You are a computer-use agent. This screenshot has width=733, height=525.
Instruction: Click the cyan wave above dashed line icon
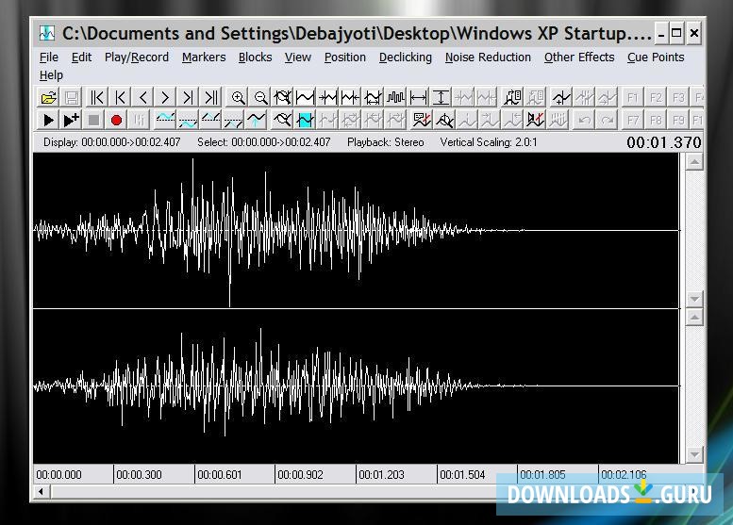[x=165, y=120]
